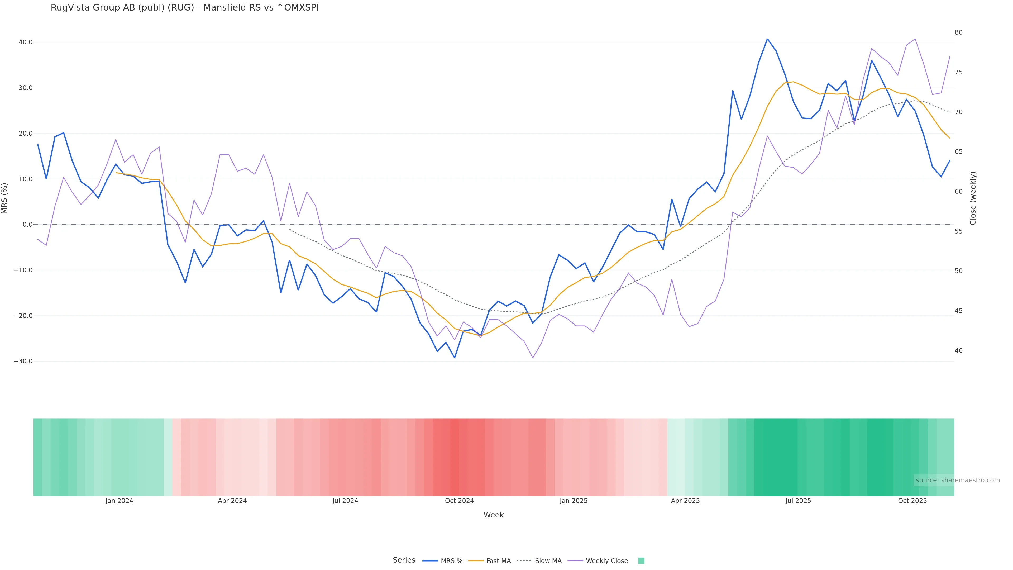Select the MRS (%) y-axis title

click(5, 198)
